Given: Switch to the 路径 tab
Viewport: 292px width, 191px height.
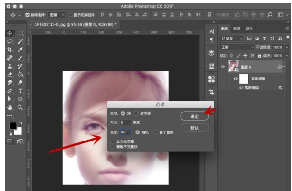Looking at the screenshot, I should click(x=249, y=29).
